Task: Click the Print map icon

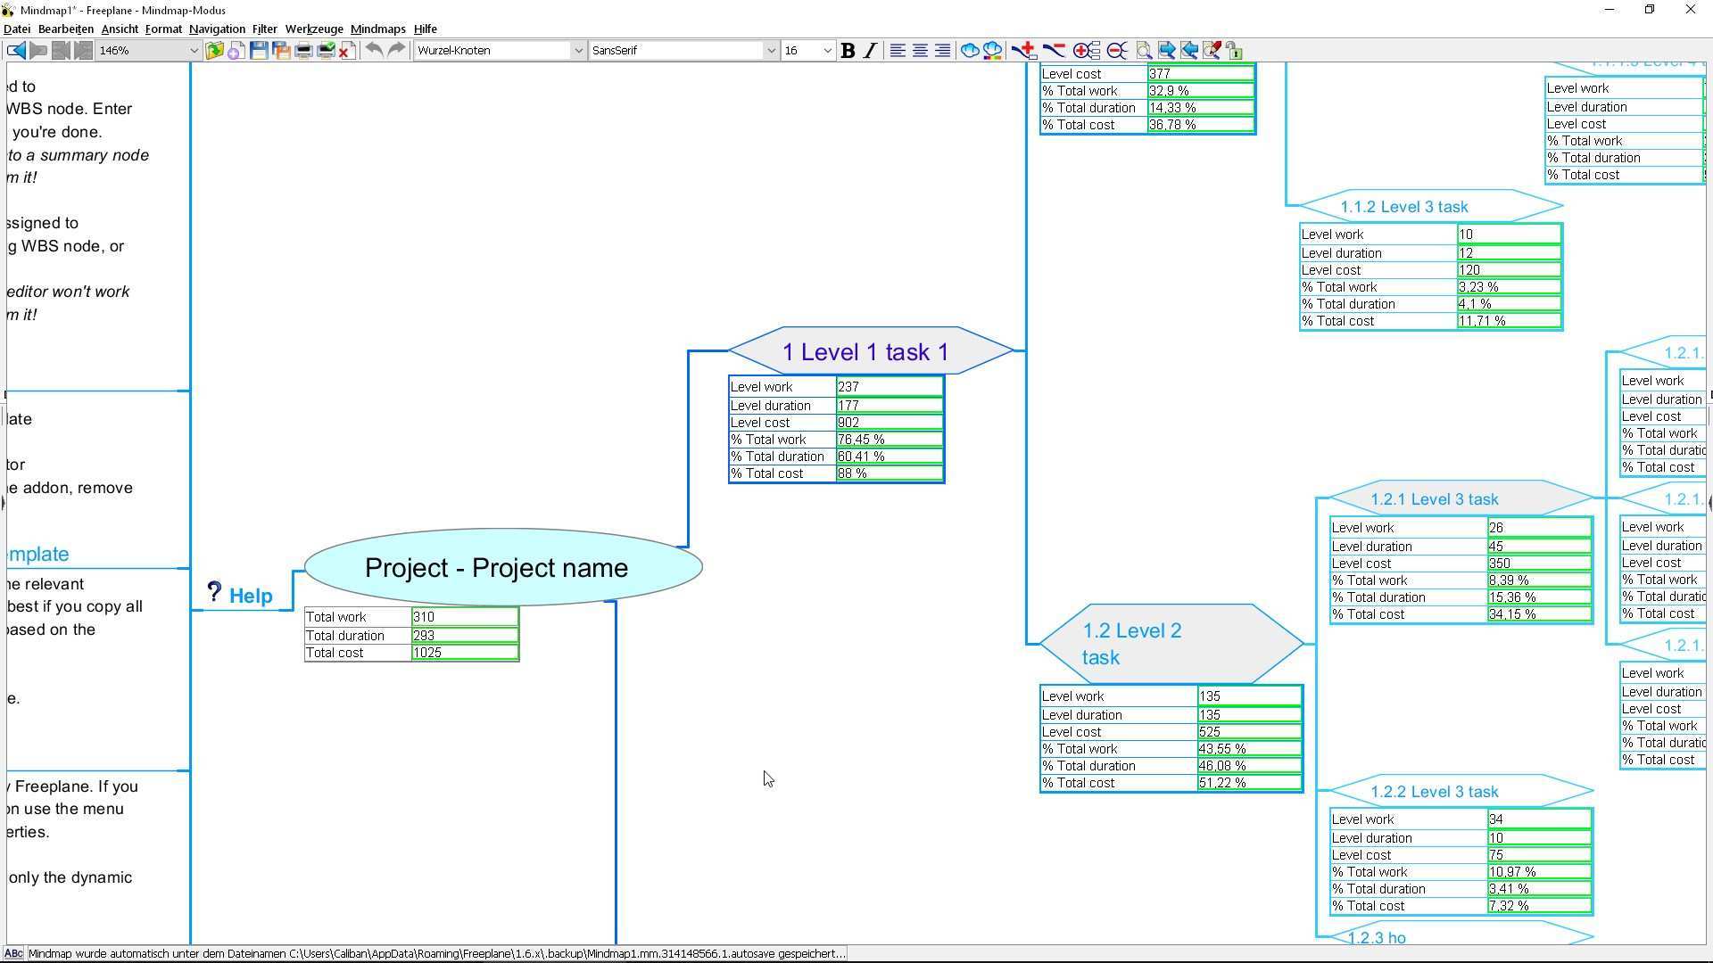Action: (x=303, y=51)
